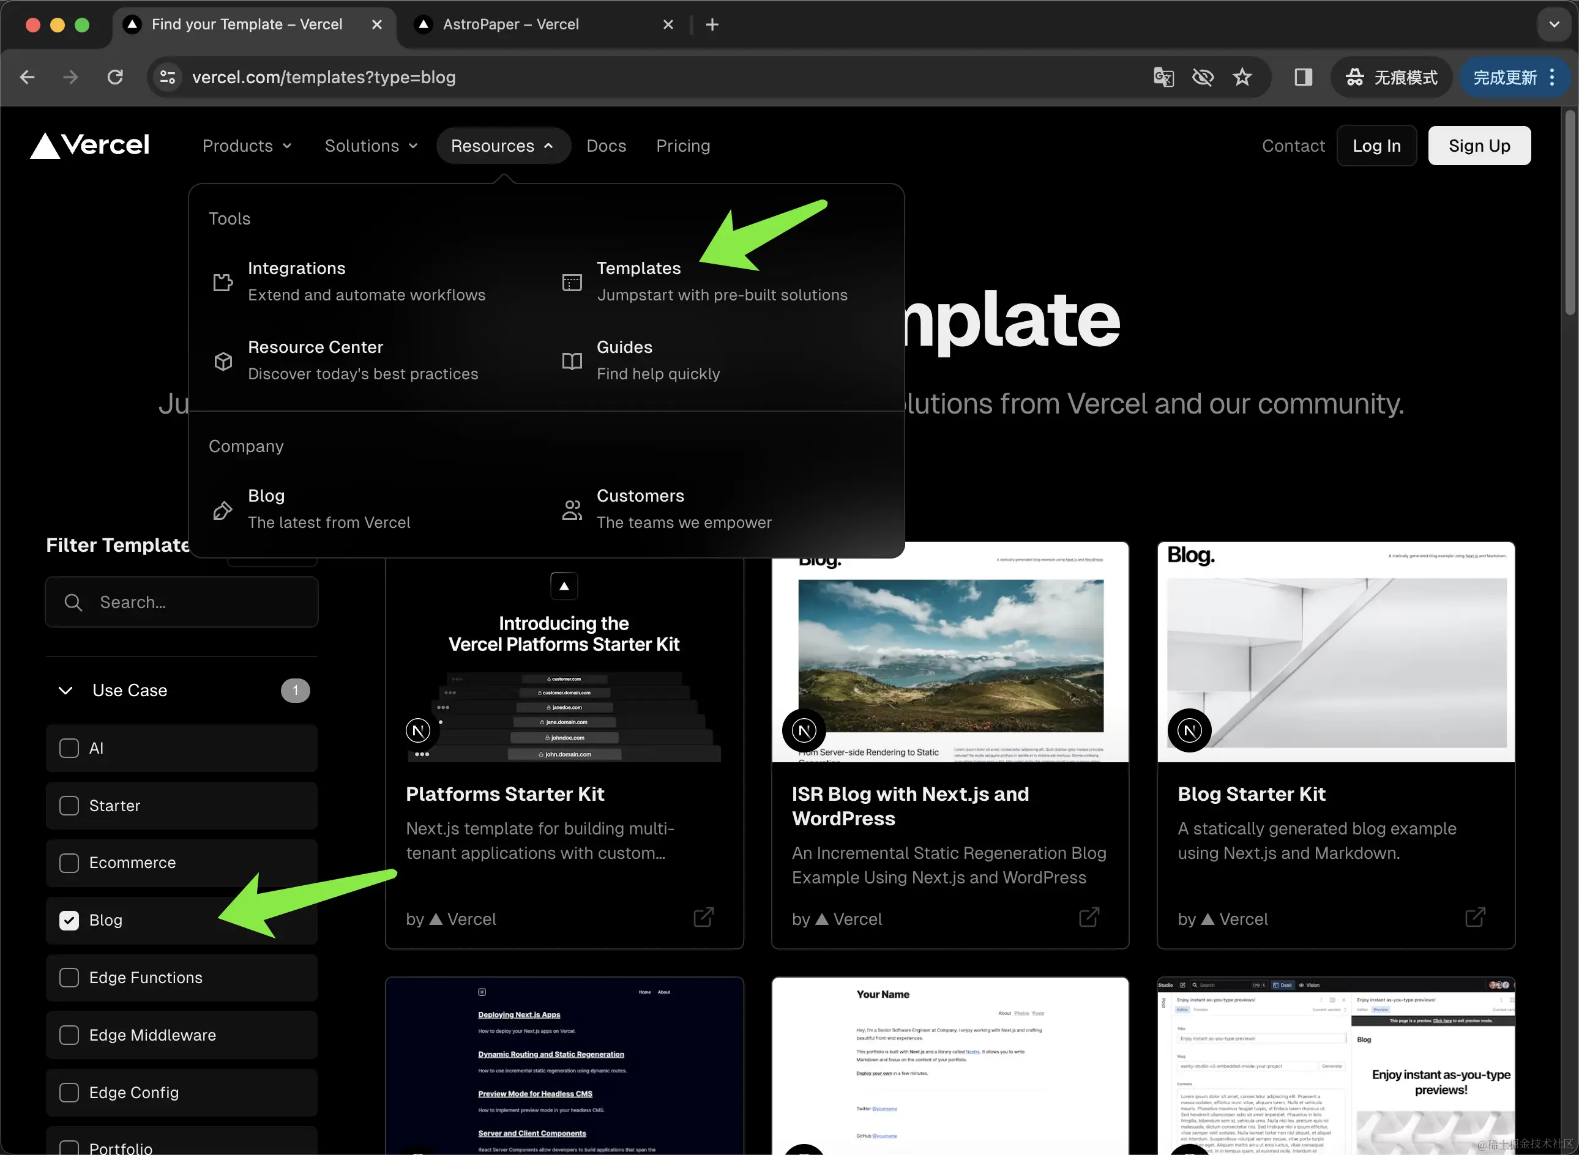This screenshot has width=1579, height=1155.
Task: Open a new browser tab with plus icon
Action: point(712,24)
